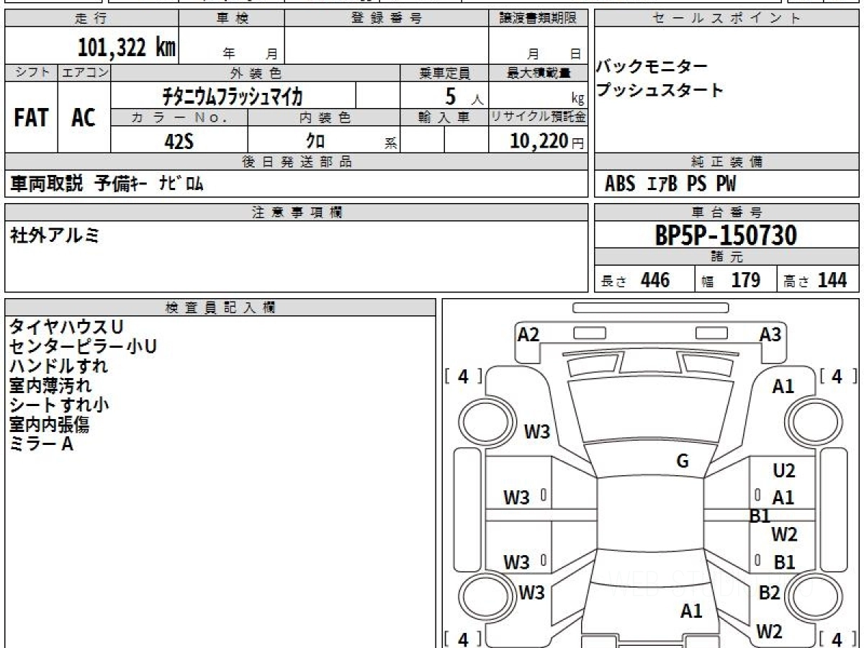Select the 車両取説 予備キー ナビロム line
864x648 pixels.
107,184
